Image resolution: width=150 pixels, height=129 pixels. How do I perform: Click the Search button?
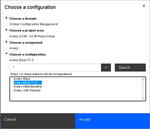[x=130, y=67]
